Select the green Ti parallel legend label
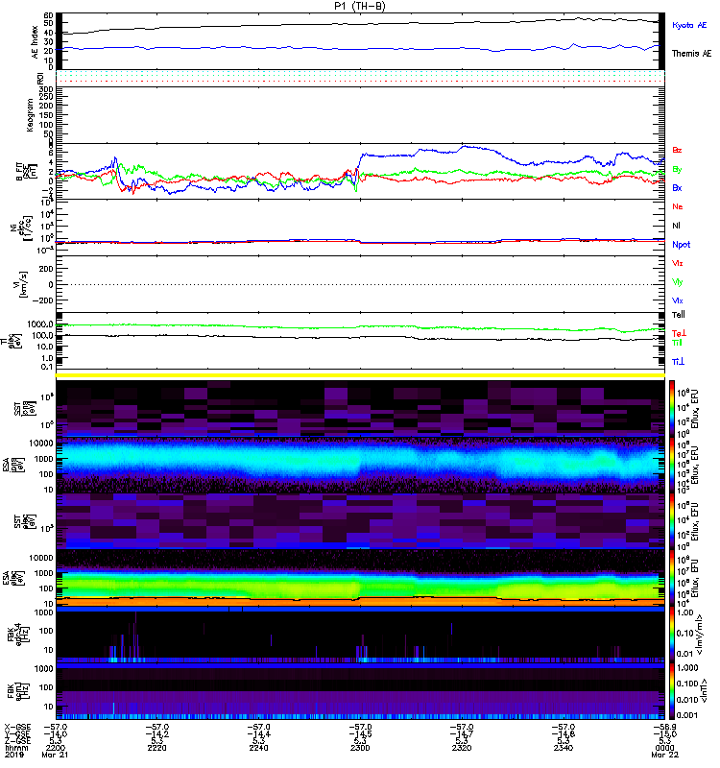This screenshot has height=768, width=720. pyautogui.click(x=677, y=343)
